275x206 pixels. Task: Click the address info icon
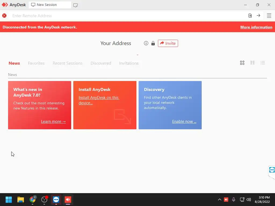pos(146,43)
